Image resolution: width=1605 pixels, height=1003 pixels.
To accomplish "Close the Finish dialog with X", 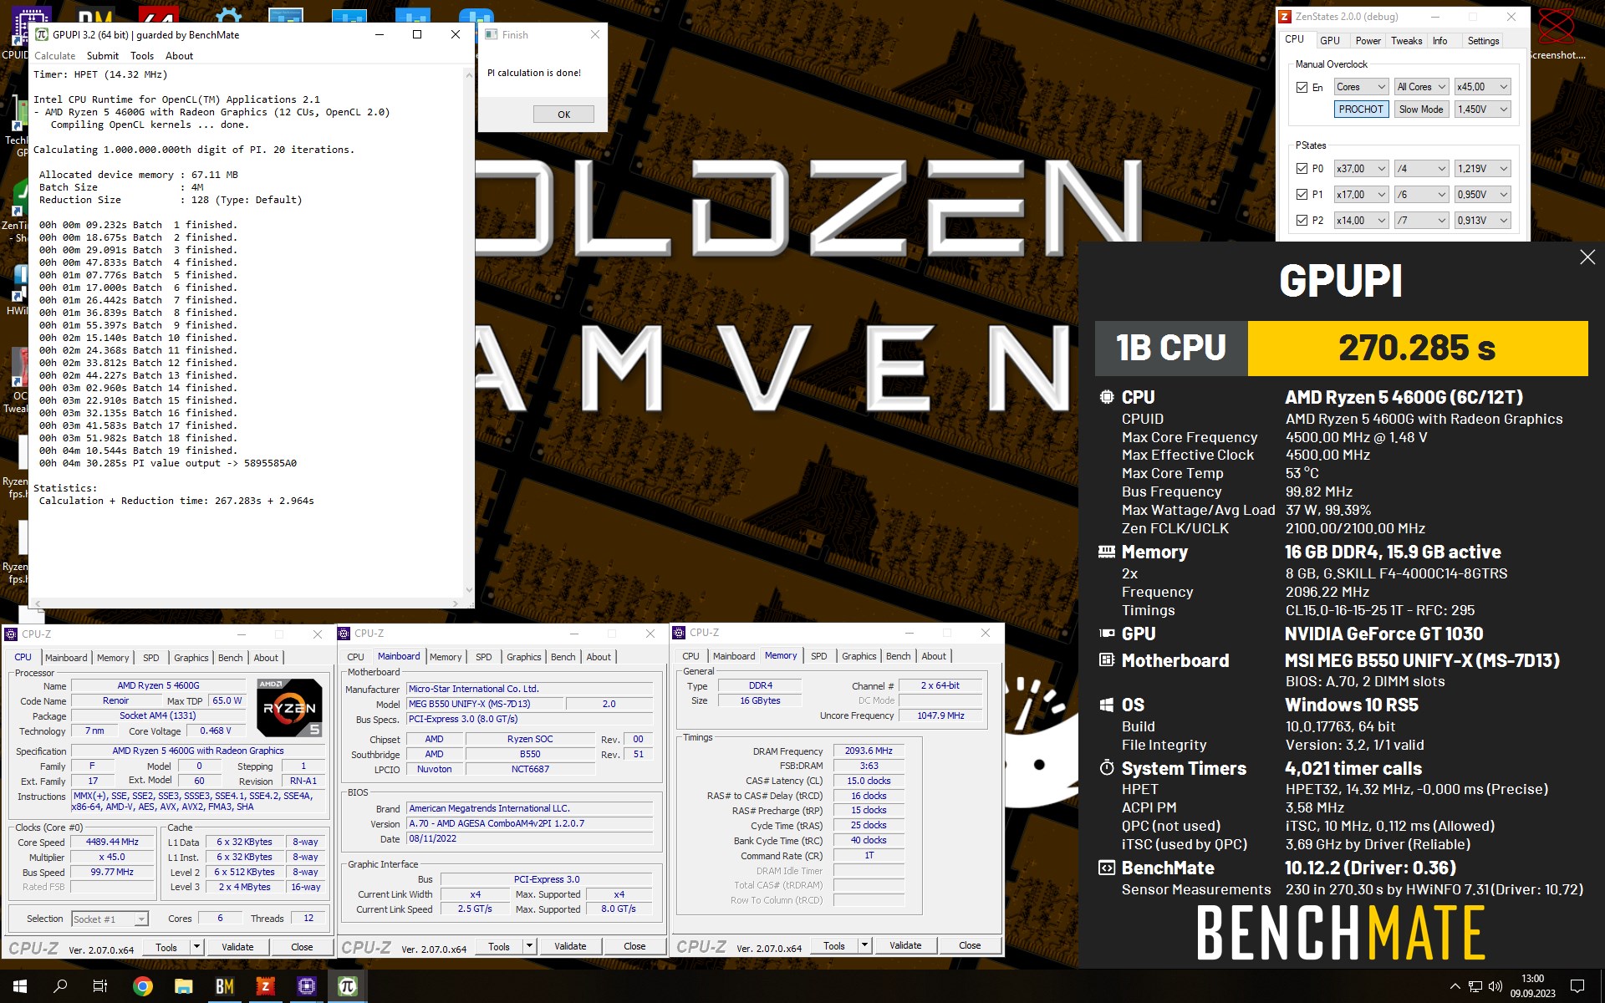I will [x=595, y=34].
